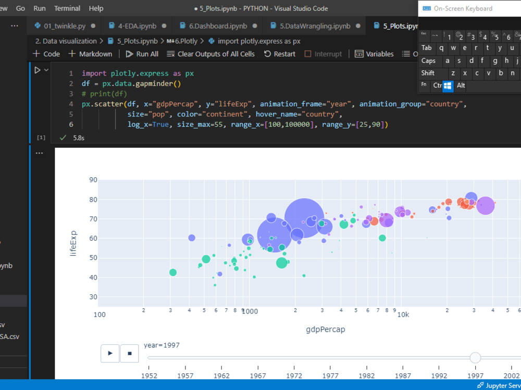Click the + Code button
The height and width of the screenshot is (390, 521).
tap(46, 54)
